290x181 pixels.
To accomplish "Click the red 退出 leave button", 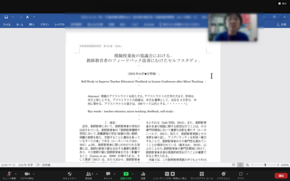I will [281, 176].
